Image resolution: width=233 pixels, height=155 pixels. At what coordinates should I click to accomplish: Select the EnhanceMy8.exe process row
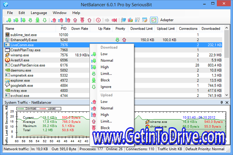(113, 40)
